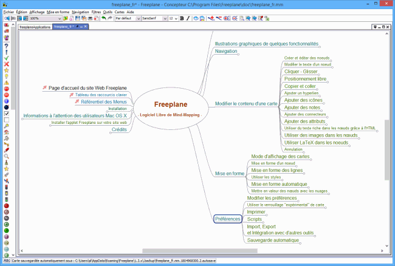The height and width of the screenshot is (266, 395).
Task: Switch to the freeplaneApplications tab
Action: (x=35, y=27)
